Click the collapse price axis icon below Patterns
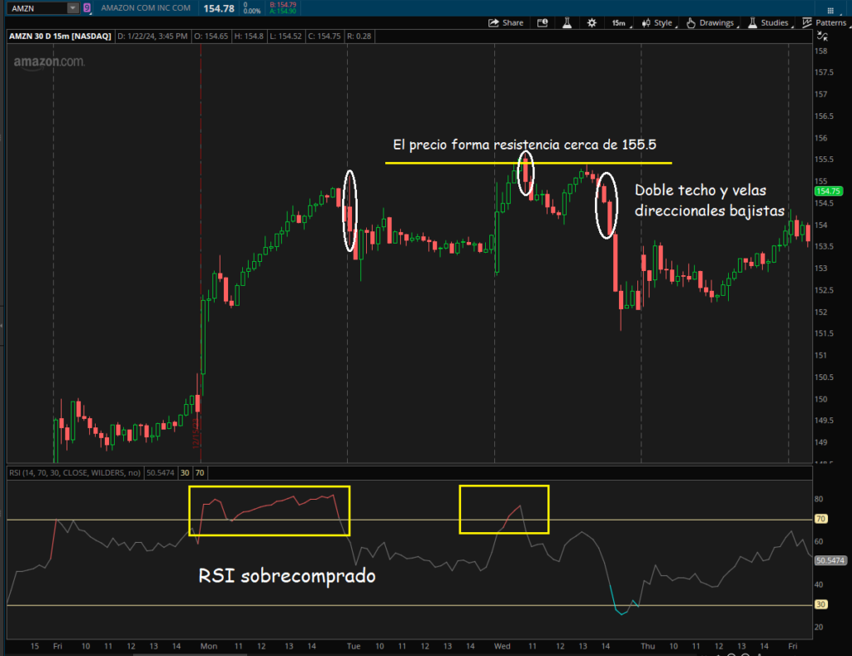852x656 pixels. [x=823, y=37]
